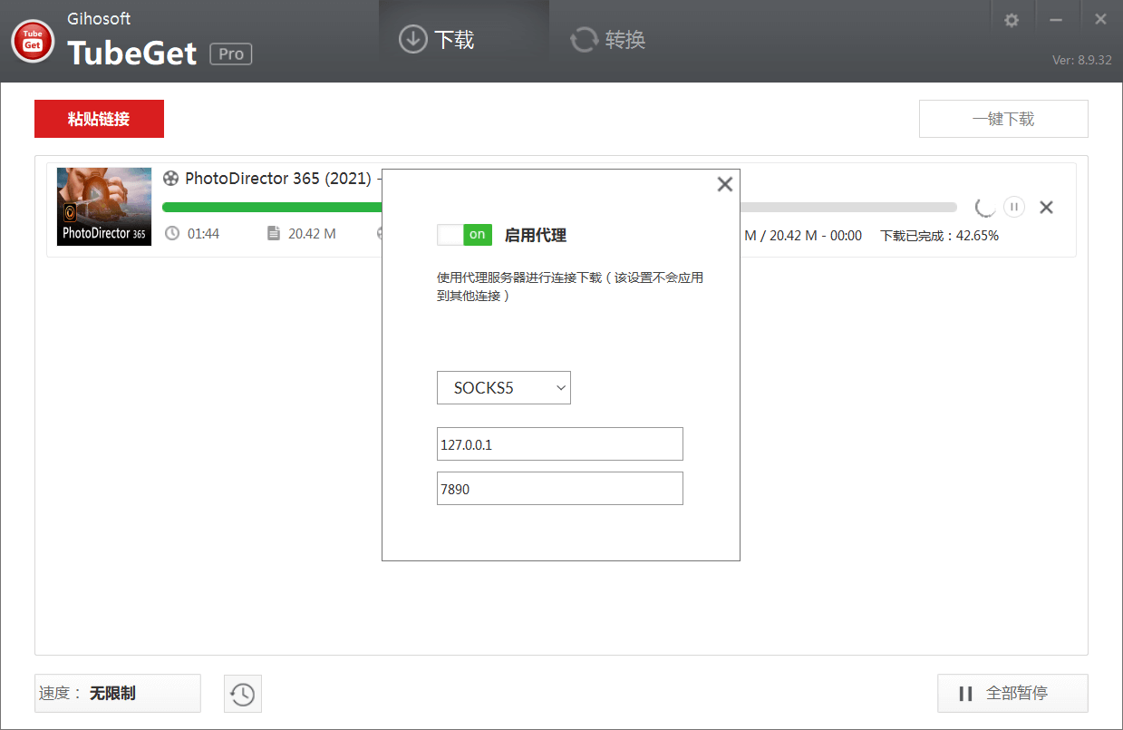Open the settings gear menu
1123x730 pixels.
click(1012, 18)
